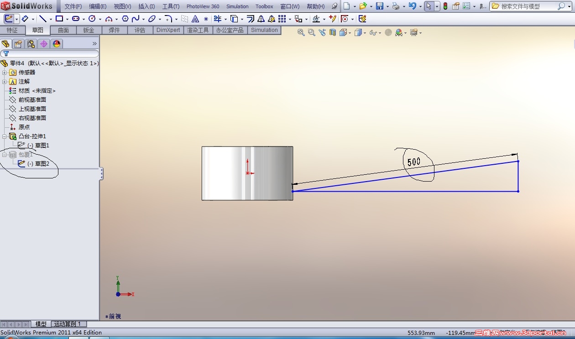
Task: Expand the hidden manager panel tabs
Action: (x=94, y=44)
